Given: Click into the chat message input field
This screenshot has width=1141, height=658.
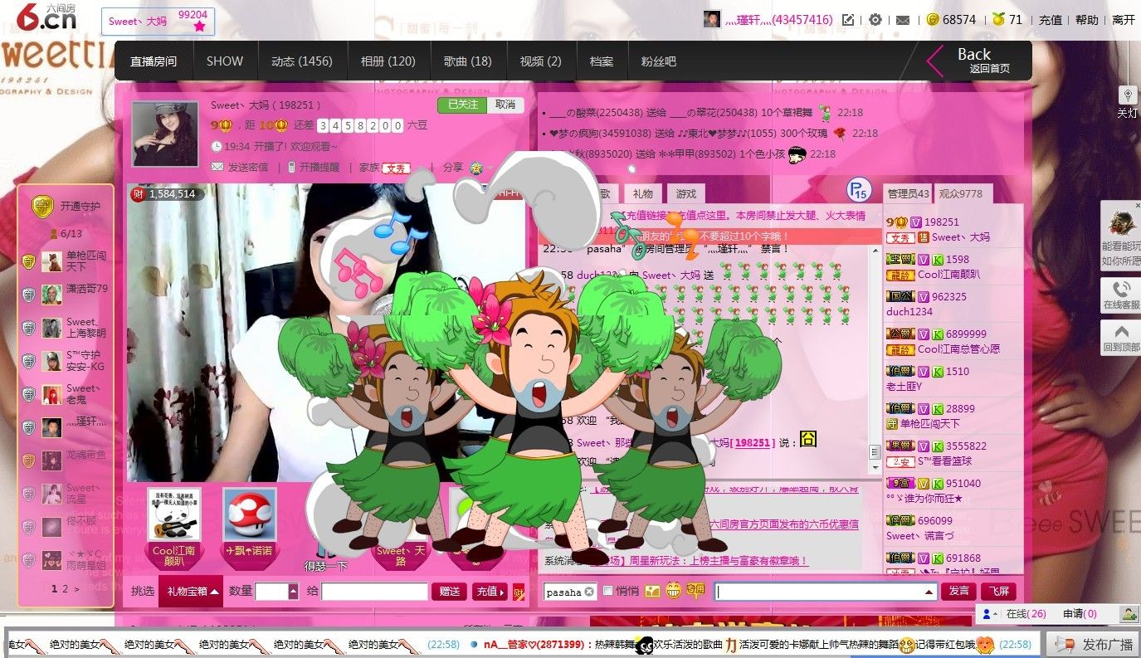Looking at the screenshot, I should tap(819, 592).
